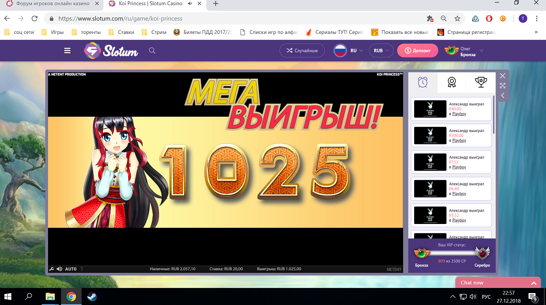Open a new browser tab
546x305 pixels.
[x=216, y=3]
